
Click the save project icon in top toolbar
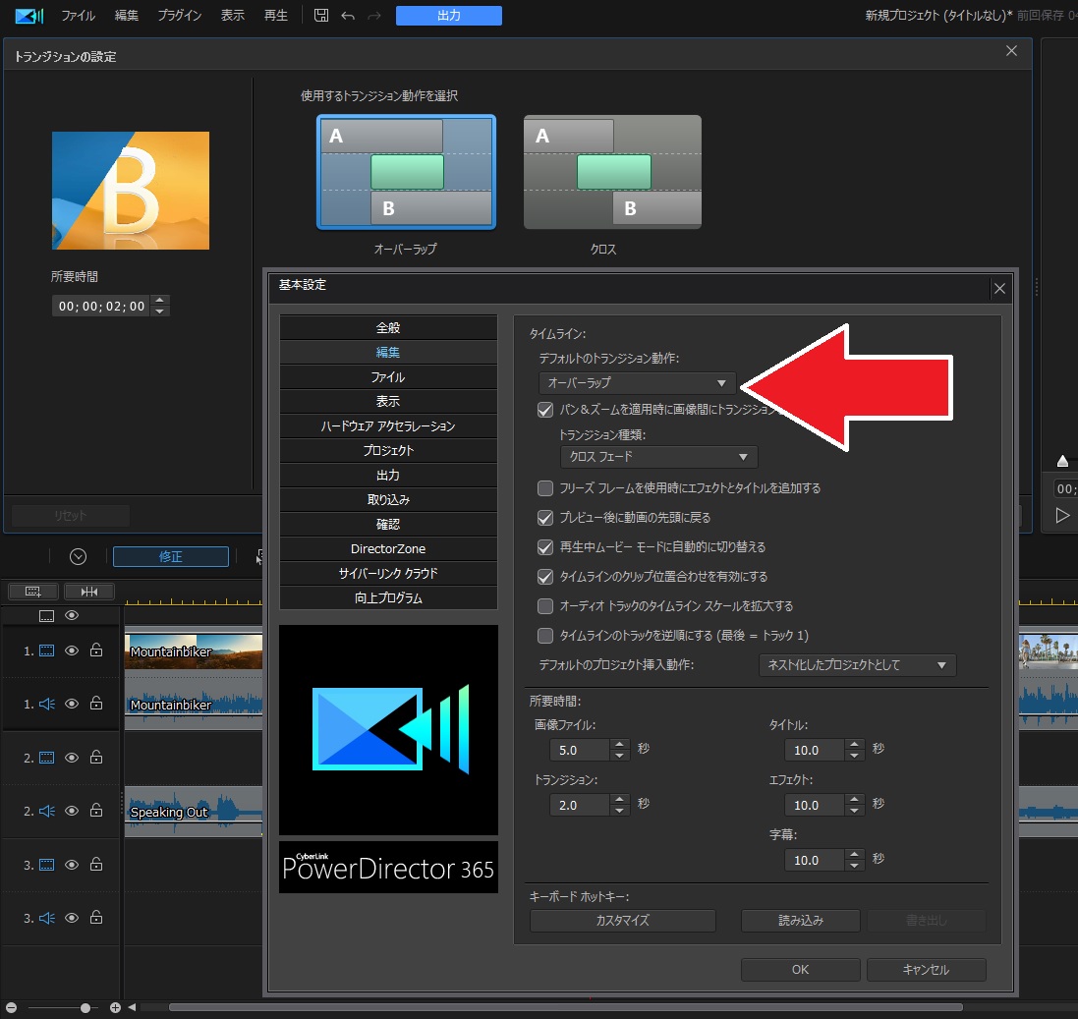click(x=321, y=15)
